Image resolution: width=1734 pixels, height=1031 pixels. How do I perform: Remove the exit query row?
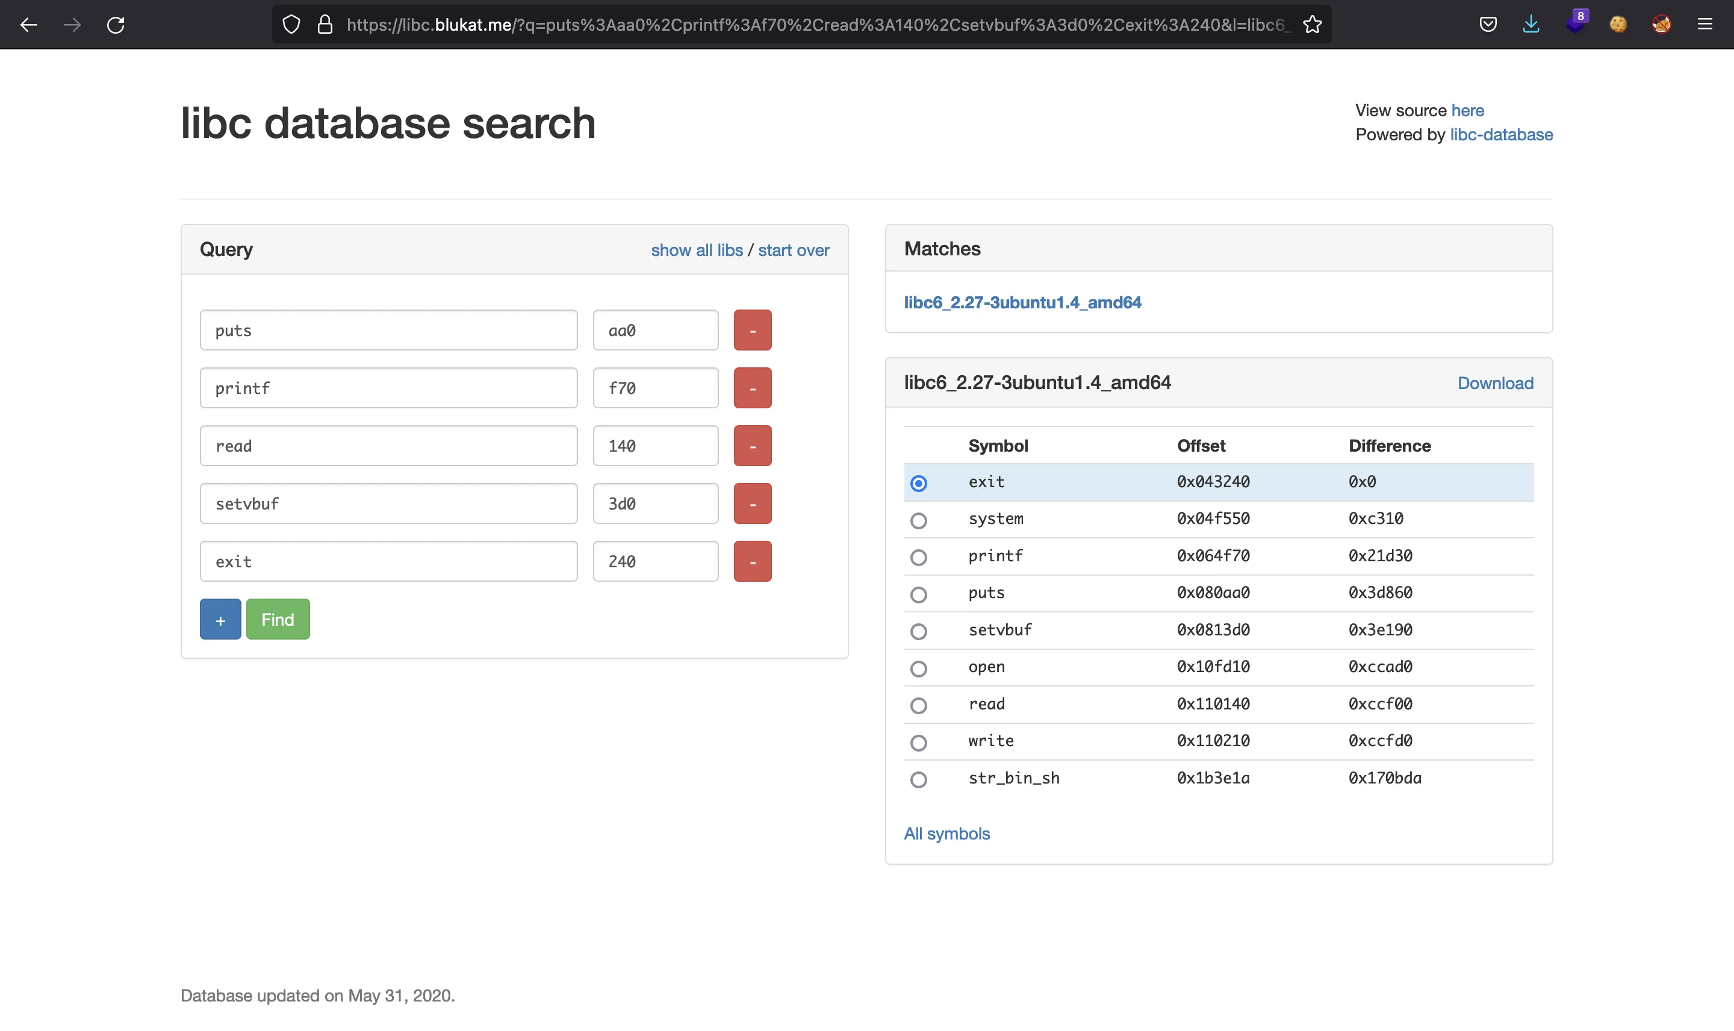tap(753, 561)
